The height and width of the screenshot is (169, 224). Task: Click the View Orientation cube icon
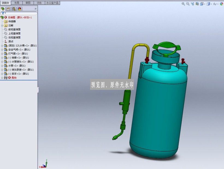(202, 4)
